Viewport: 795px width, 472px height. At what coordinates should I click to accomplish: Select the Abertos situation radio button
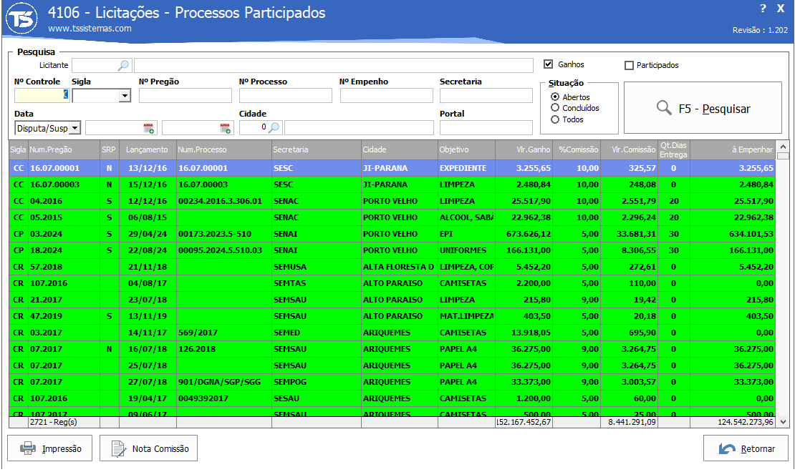pos(555,97)
